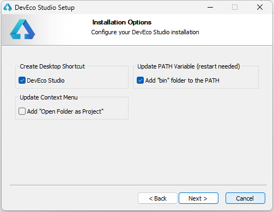Click the Update PATH Variable group title

[188, 66]
